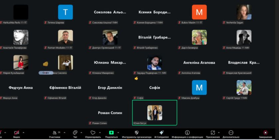Select Сергій Граур 11МН participant tile
The width and height of the screenshot is (279, 140).
[x=244, y=87]
